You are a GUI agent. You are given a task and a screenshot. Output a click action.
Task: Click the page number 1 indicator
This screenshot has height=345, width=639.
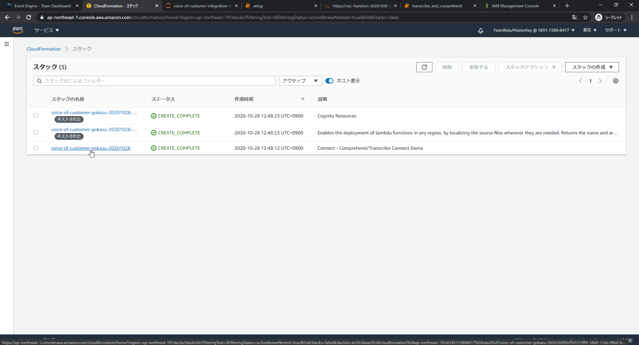click(x=590, y=81)
